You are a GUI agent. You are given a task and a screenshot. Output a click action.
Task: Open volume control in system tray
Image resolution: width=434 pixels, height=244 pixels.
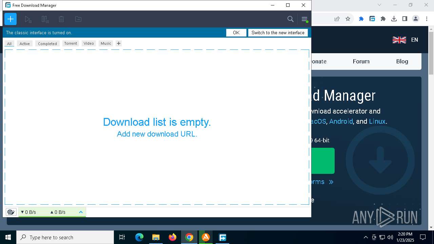[390, 237]
